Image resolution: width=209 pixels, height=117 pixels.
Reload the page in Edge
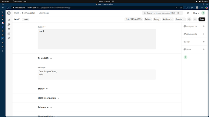[x=8, y=8]
